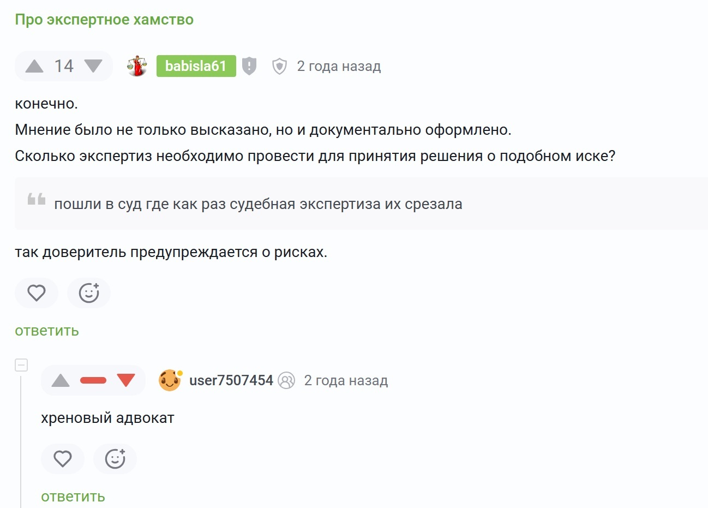The height and width of the screenshot is (508, 708).
Task: Downvote the babisla61 comment
Action: 93,67
